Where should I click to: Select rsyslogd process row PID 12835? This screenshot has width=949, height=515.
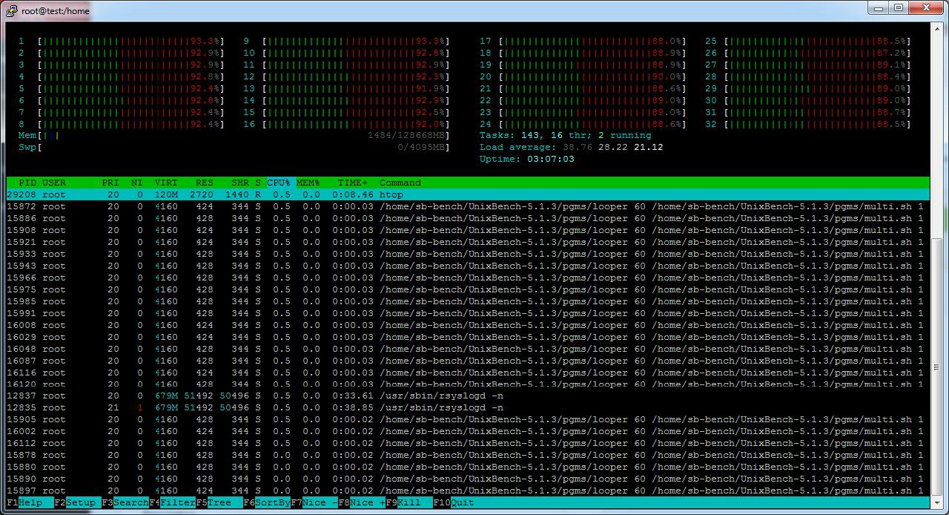(x=467, y=407)
